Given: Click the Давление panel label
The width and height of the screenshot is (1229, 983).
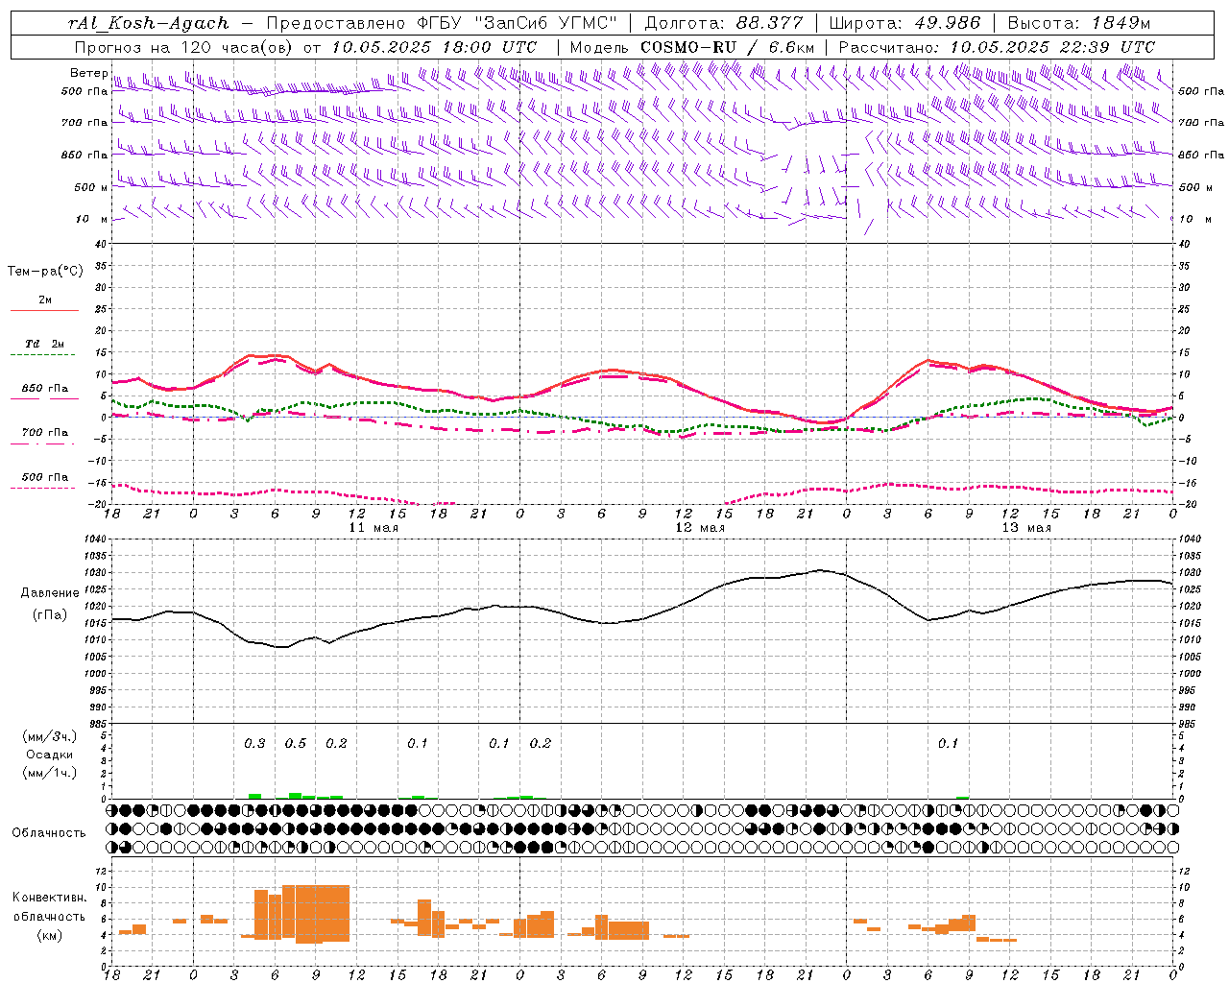Looking at the screenshot, I should [50, 593].
